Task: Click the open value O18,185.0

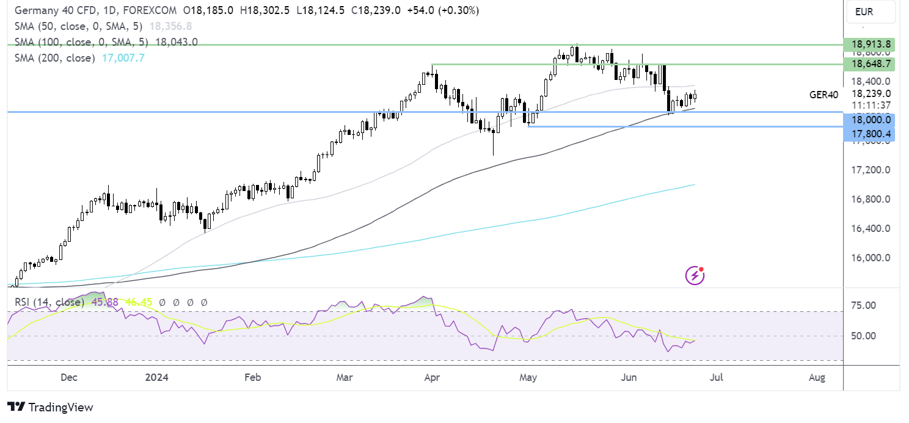Action: coord(207,10)
